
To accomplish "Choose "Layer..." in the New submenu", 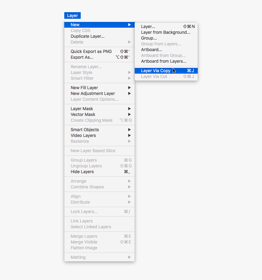I will coord(148,26).
